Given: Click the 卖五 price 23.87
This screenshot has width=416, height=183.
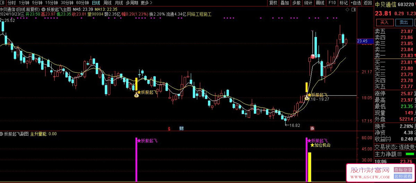Looking at the screenshot, I should click(x=407, y=31).
